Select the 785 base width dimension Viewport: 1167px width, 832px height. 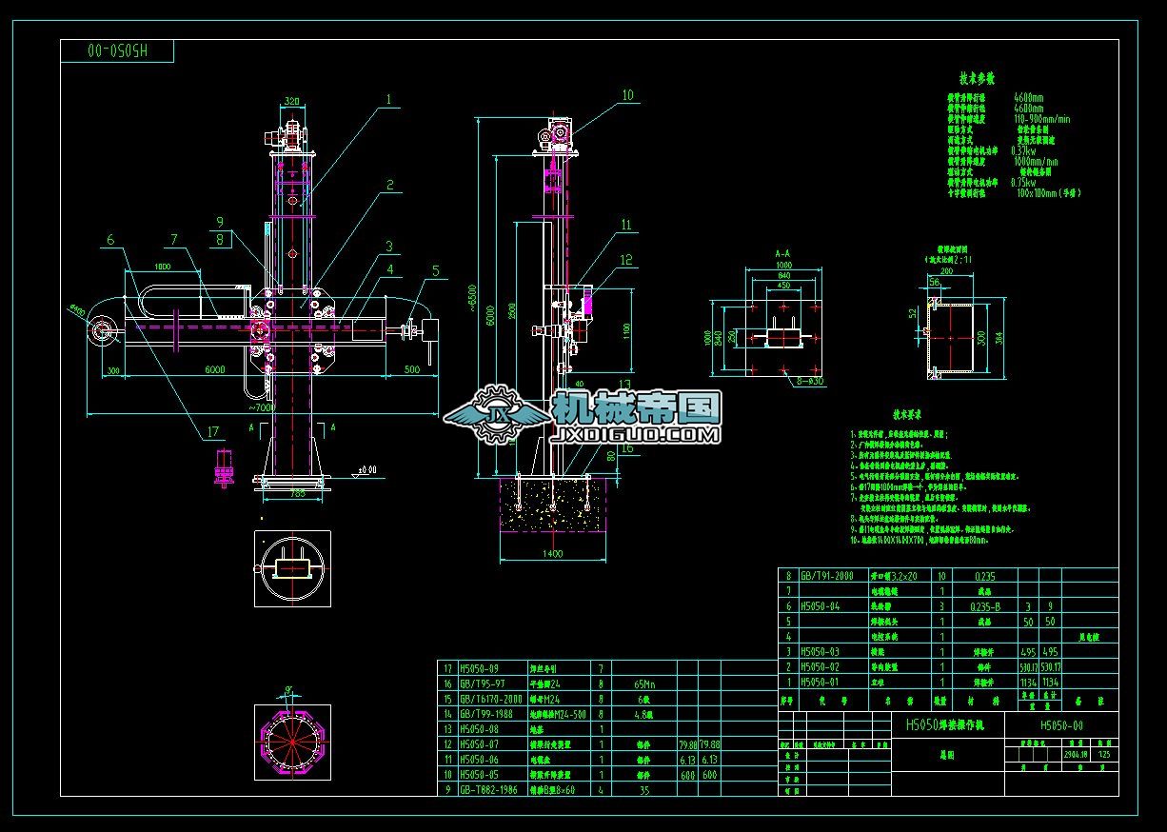tap(297, 493)
